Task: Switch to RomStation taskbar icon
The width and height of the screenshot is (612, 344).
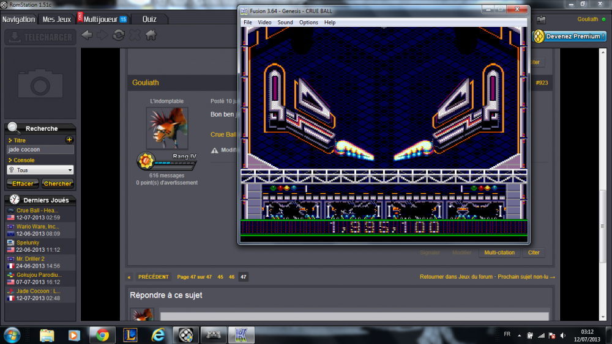Action: click(186, 335)
